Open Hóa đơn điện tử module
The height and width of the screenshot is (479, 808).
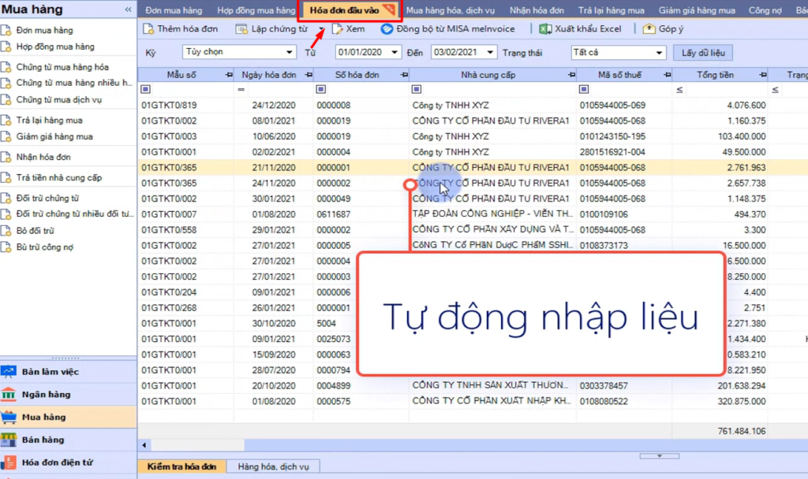(x=10, y=462)
